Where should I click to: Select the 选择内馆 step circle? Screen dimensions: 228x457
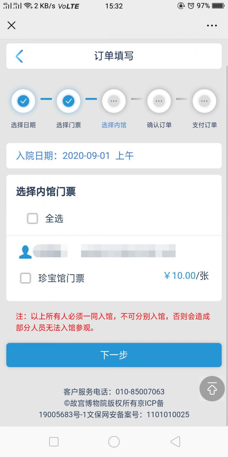point(114,101)
